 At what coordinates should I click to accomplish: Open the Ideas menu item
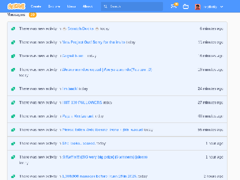click(x=71, y=6)
